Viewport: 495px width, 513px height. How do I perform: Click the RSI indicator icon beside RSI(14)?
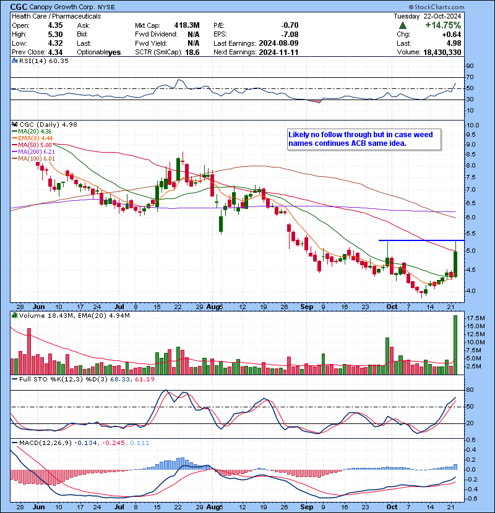point(15,61)
